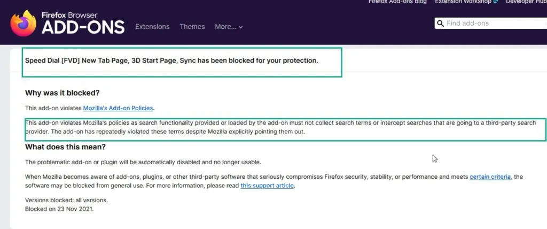Visit the Extension Workshop link

(463, 2)
